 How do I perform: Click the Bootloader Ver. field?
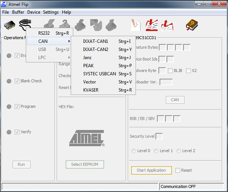166,82
